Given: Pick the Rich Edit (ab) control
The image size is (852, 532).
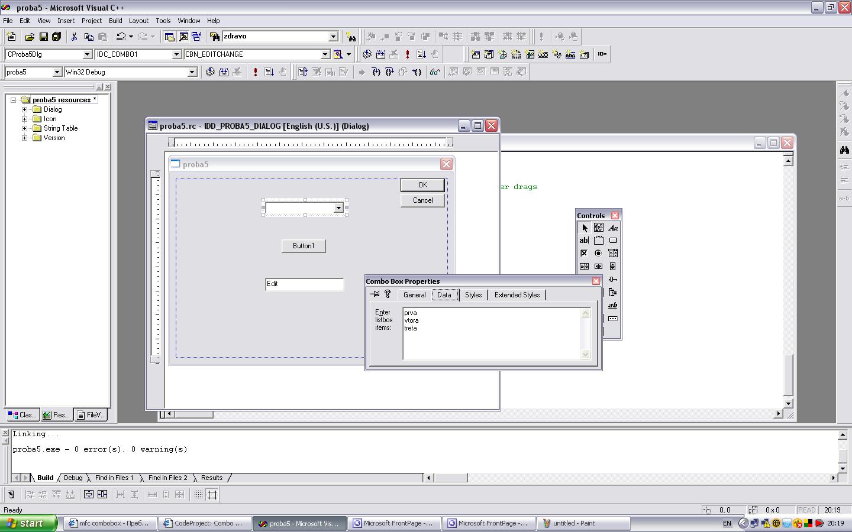Looking at the screenshot, I should [613, 306].
